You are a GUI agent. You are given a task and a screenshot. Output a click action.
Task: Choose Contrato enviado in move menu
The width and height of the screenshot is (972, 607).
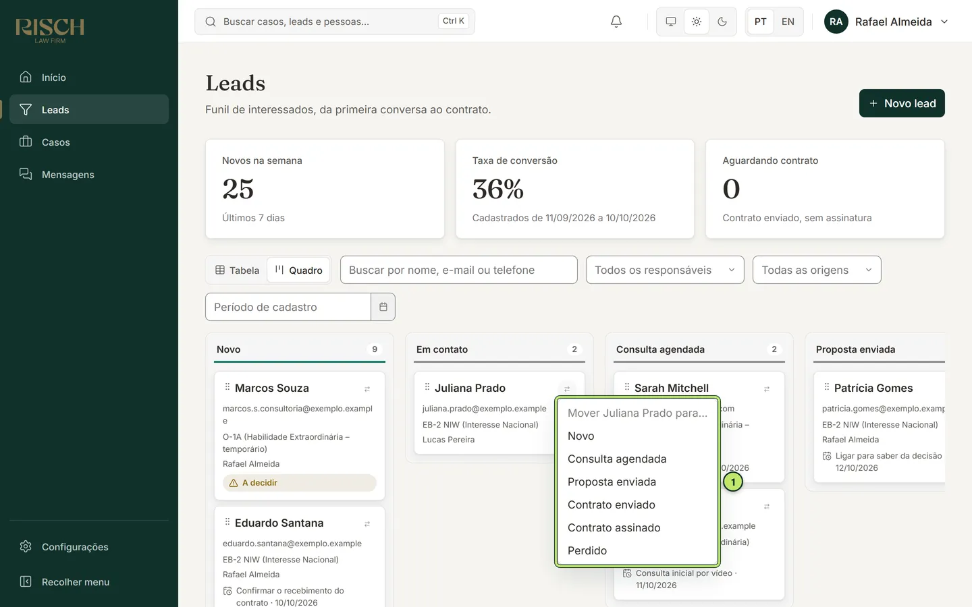[637, 504]
